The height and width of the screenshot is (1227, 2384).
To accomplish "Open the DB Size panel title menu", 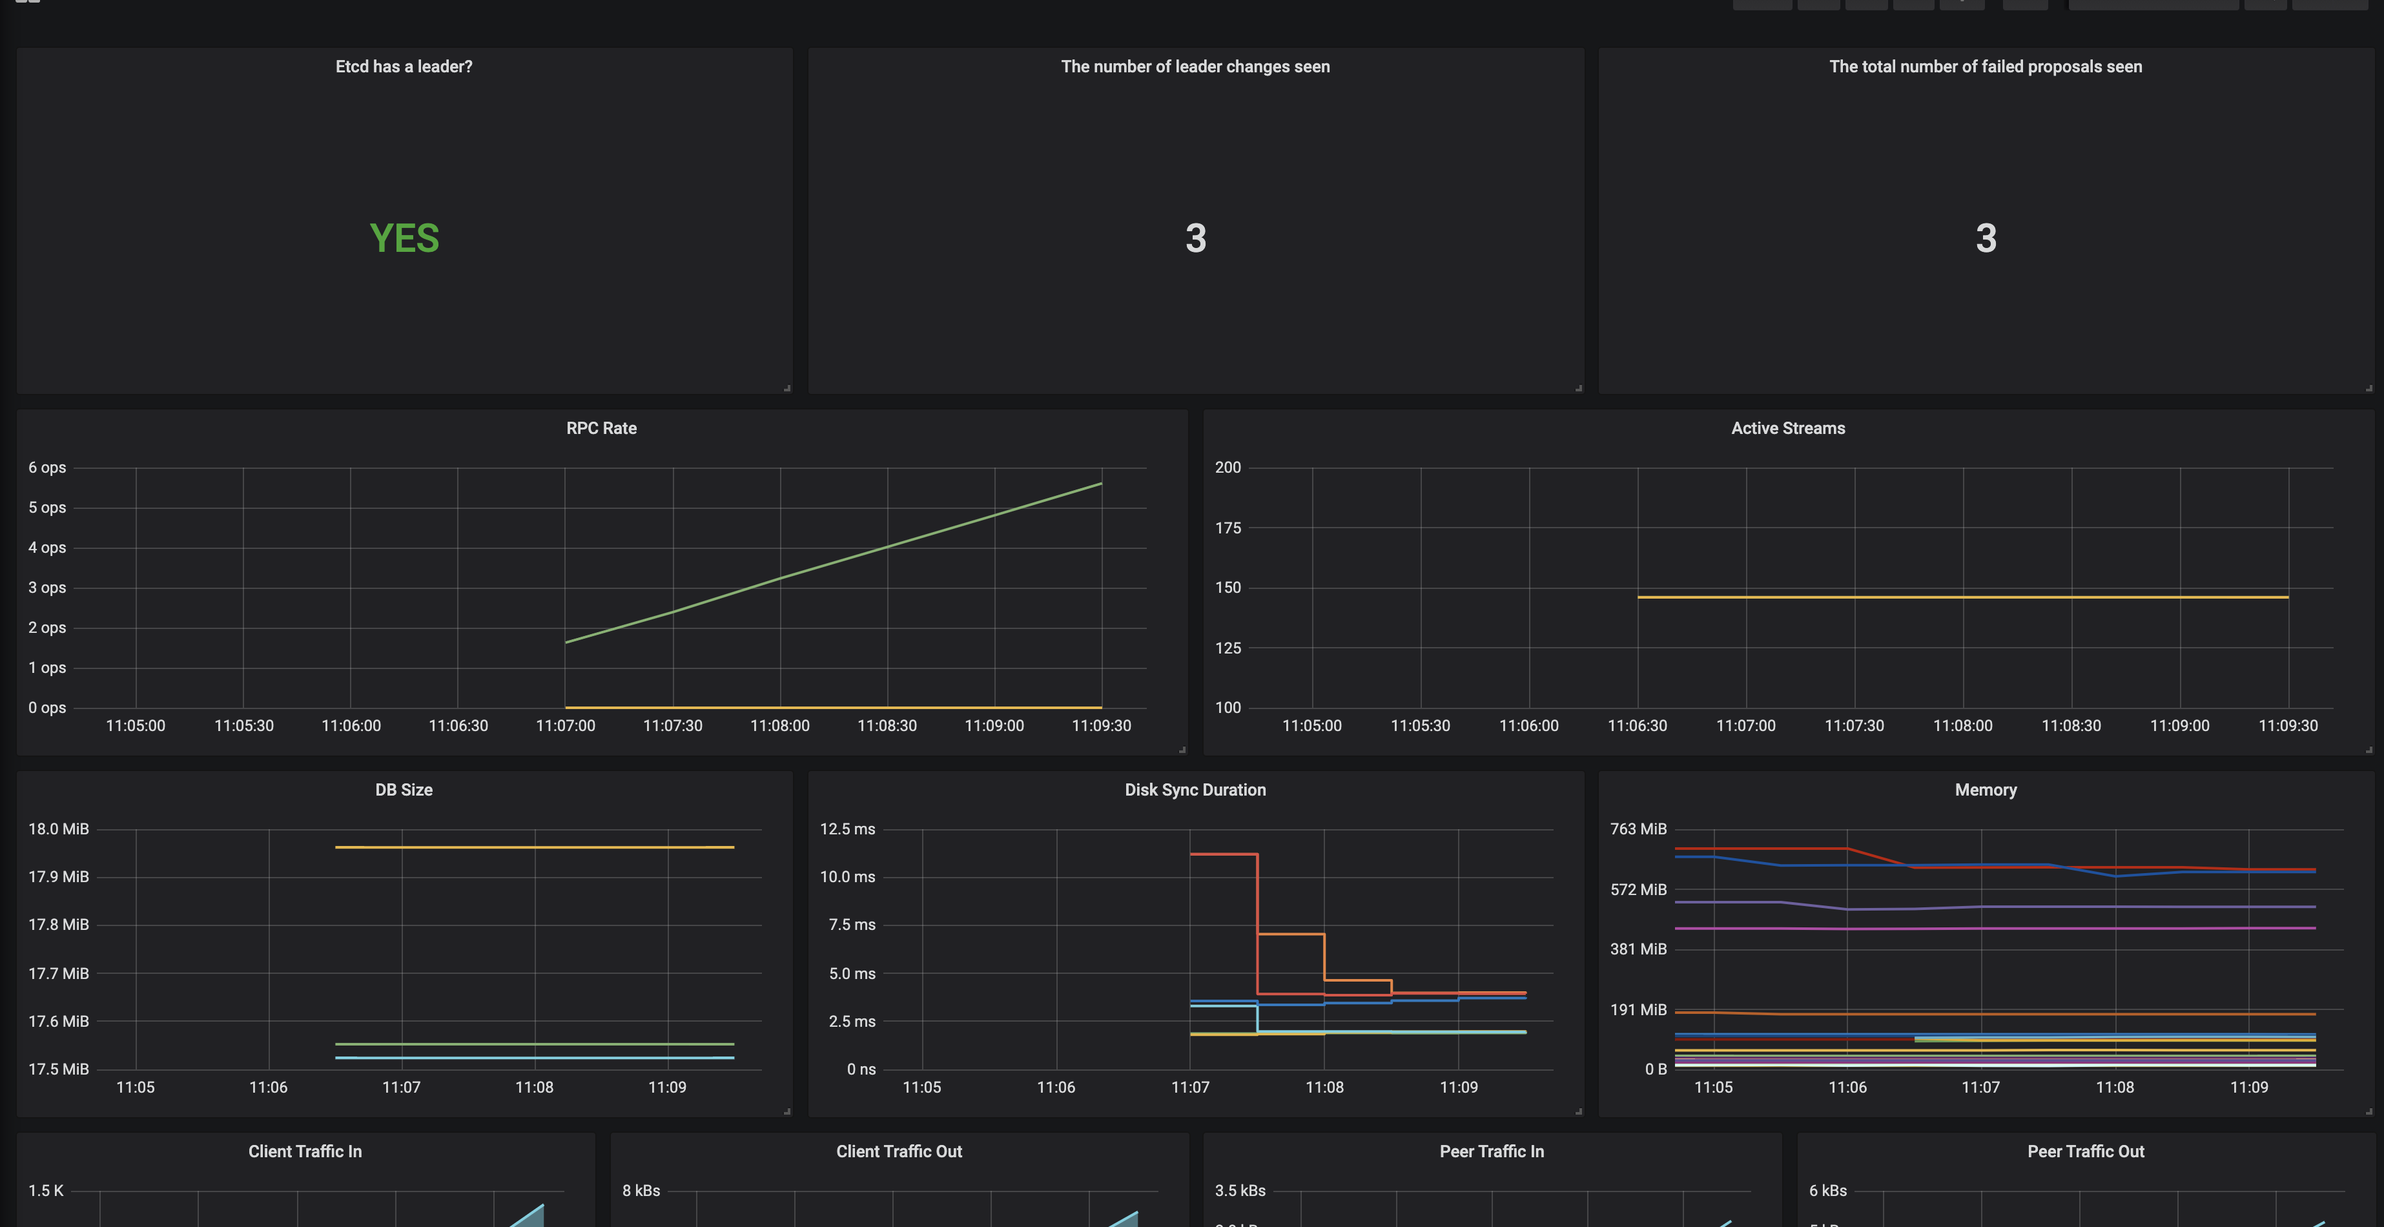I will 404,790.
